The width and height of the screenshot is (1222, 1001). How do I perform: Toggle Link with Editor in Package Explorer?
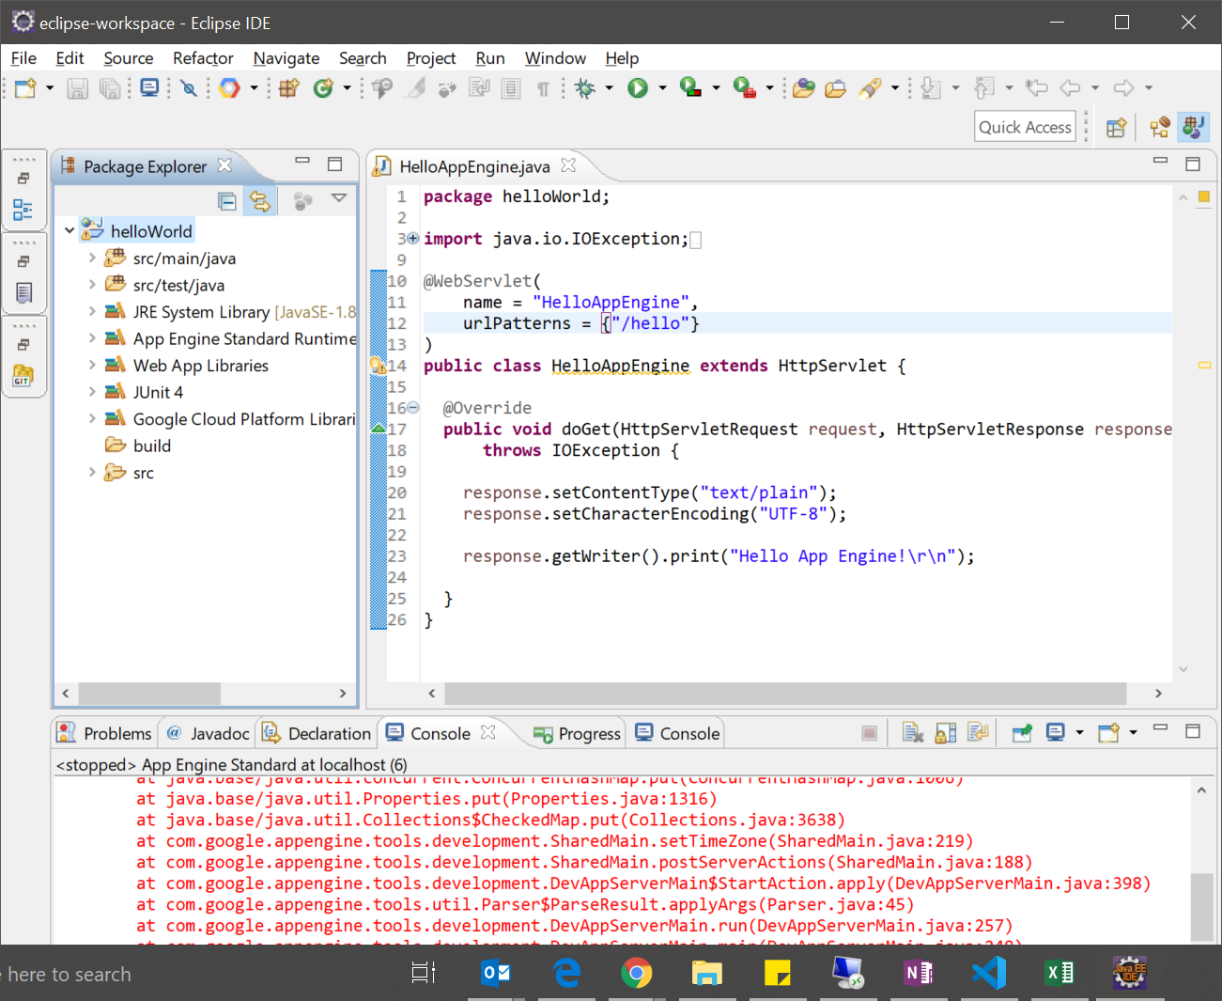(260, 200)
